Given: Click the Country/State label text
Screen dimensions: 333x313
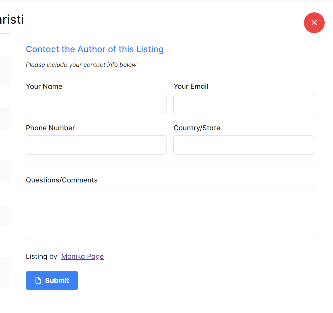Looking at the screenshot, I should pos(197,128).
